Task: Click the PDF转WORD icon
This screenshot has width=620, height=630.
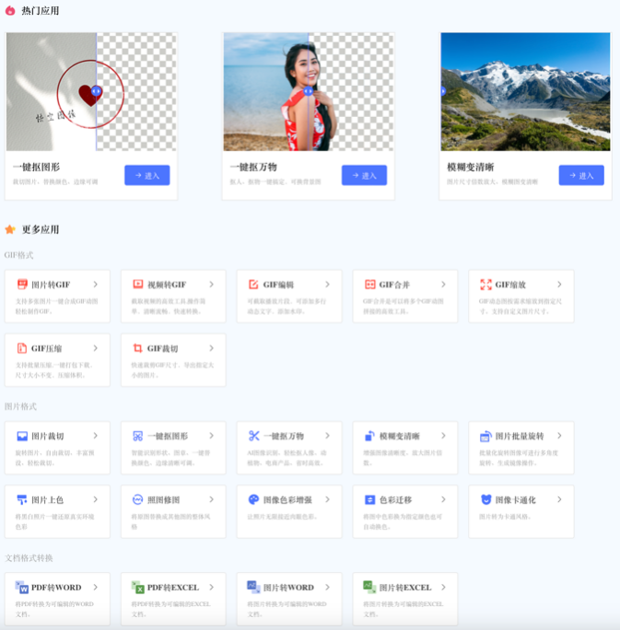Action: 22,587
